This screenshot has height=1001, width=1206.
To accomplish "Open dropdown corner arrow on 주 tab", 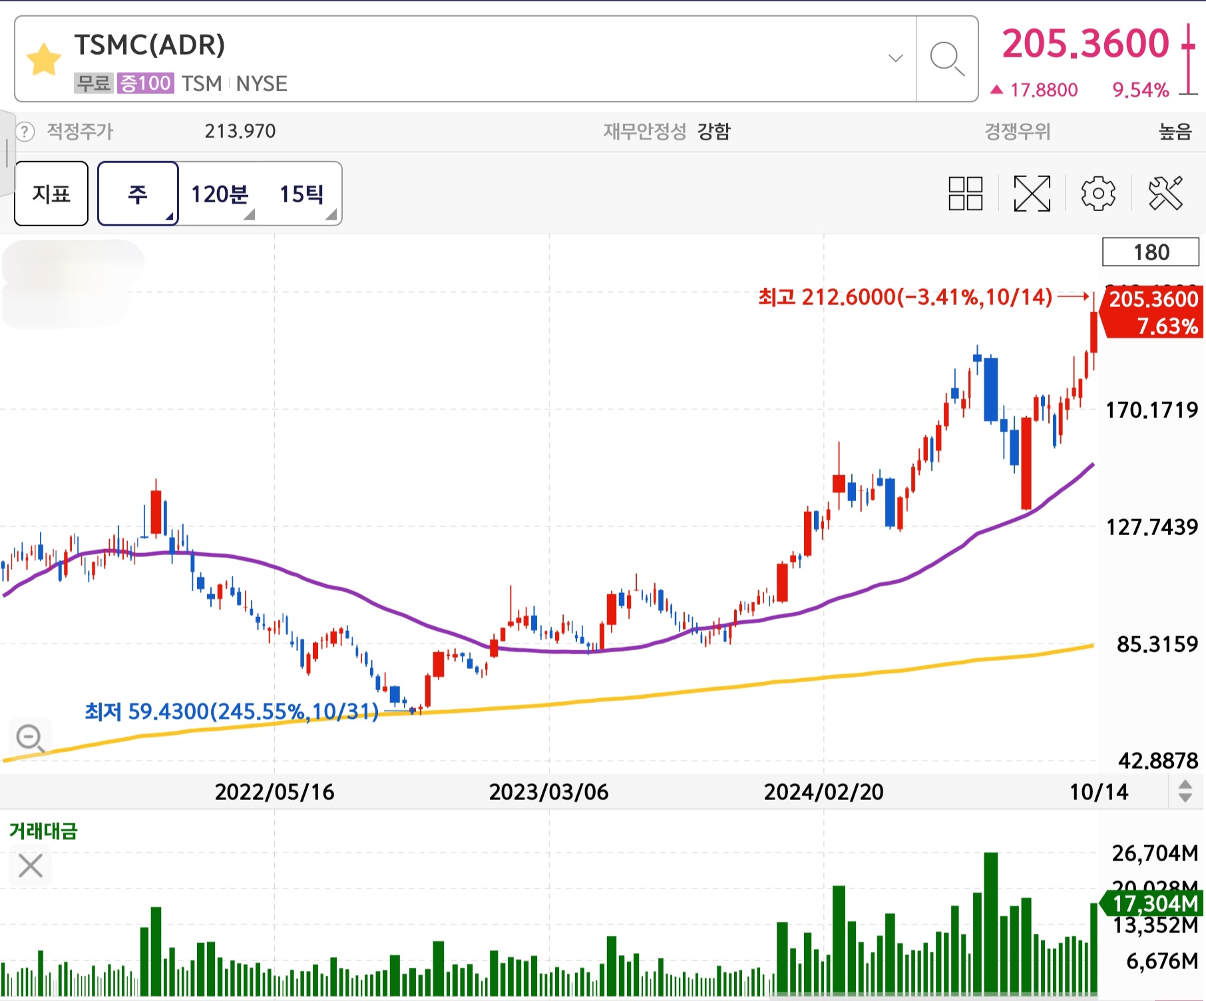I will [169, 216].
